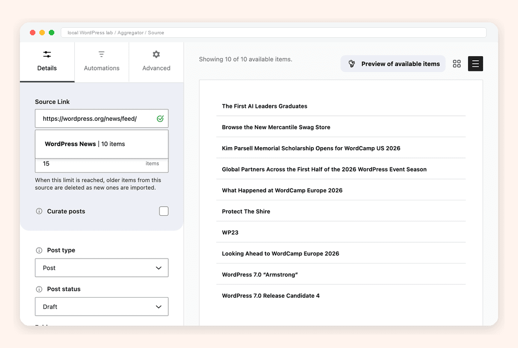Show info for Curate posts
The height and width of the screenshot is (348, 518).
(x=39, y=211)
